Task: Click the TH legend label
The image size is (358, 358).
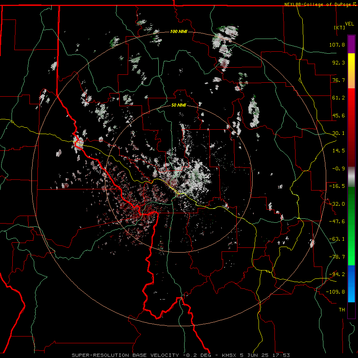Action: point(342,310)
